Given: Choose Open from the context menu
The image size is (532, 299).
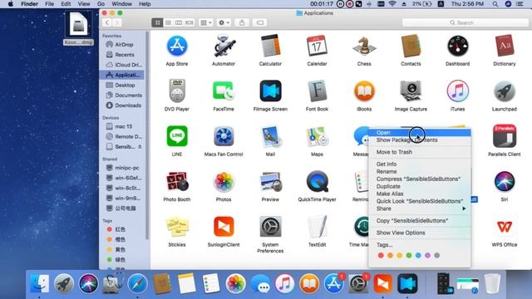Looking at the screenshot, I should 420,133.
